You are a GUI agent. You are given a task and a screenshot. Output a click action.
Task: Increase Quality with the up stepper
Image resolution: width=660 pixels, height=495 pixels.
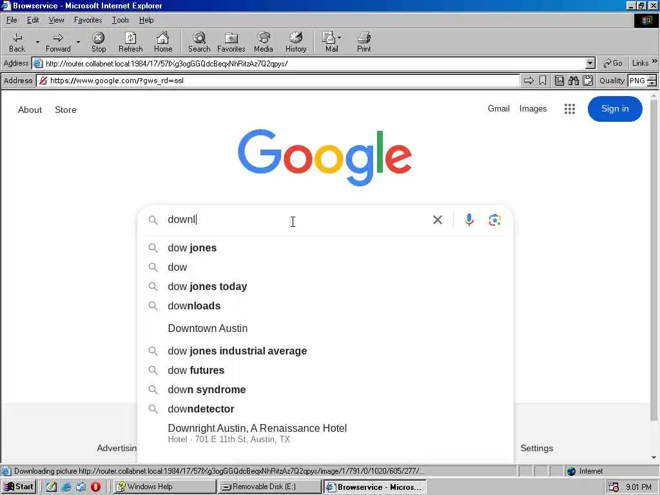coord(652,77)
